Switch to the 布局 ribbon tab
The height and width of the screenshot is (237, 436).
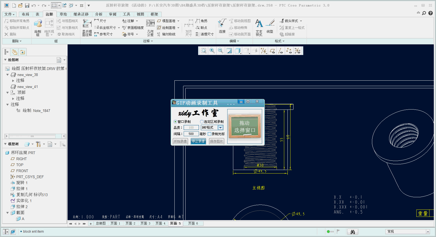(x=25, y=14)
